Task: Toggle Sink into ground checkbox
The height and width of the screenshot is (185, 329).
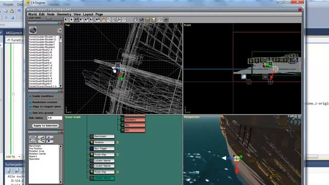Action: click(x=30, y=113)
